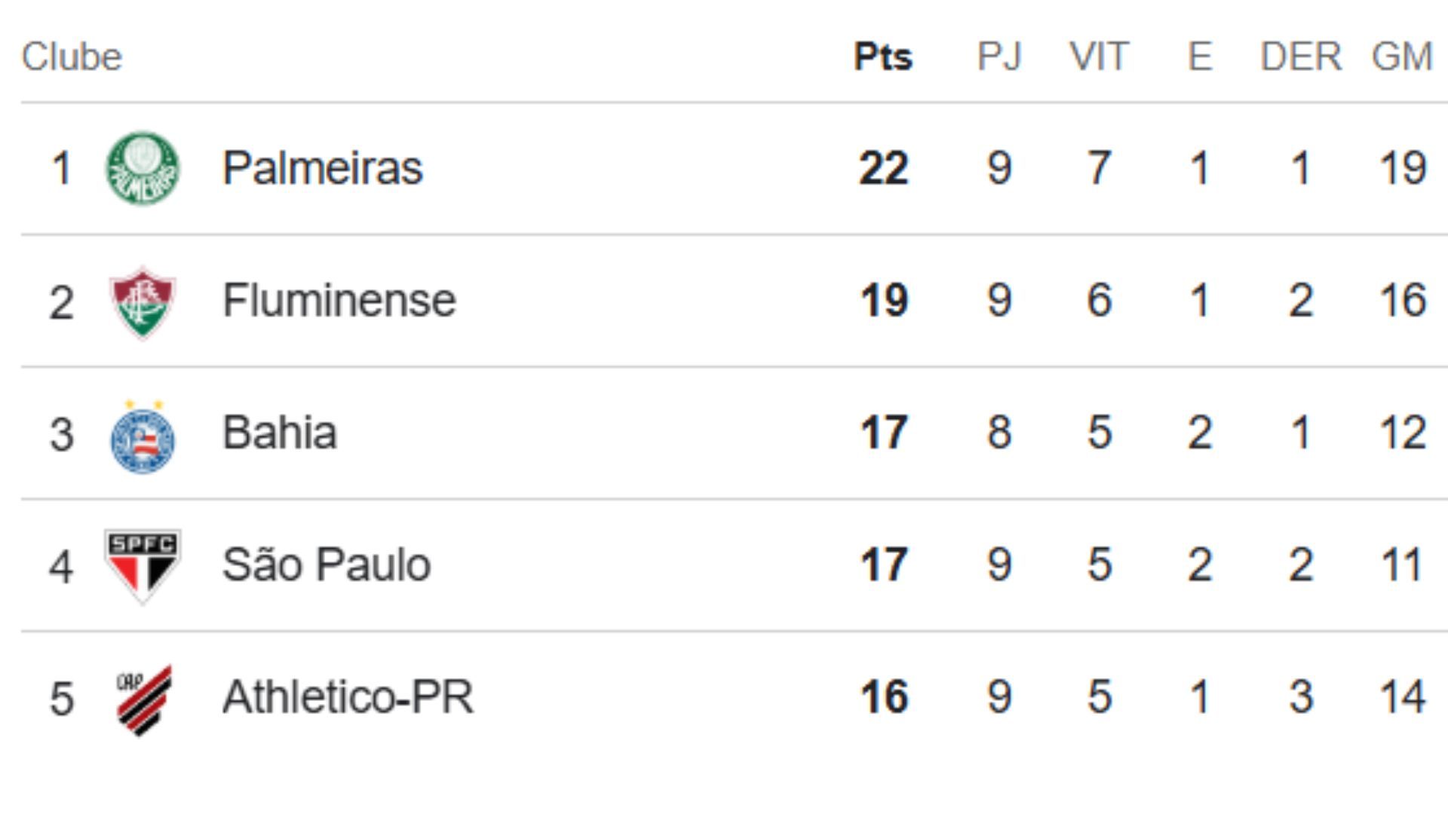Select the Bahia team name
This screenshot has height=814, width=1448.
pos(279,433)
